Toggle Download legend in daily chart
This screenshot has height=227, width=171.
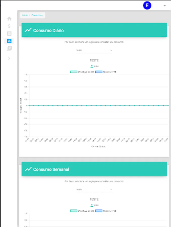[x=82, y=72]
